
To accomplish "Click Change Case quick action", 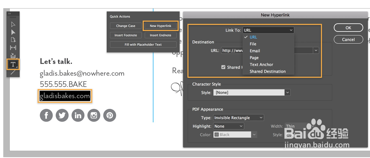I will pos(126,26).
